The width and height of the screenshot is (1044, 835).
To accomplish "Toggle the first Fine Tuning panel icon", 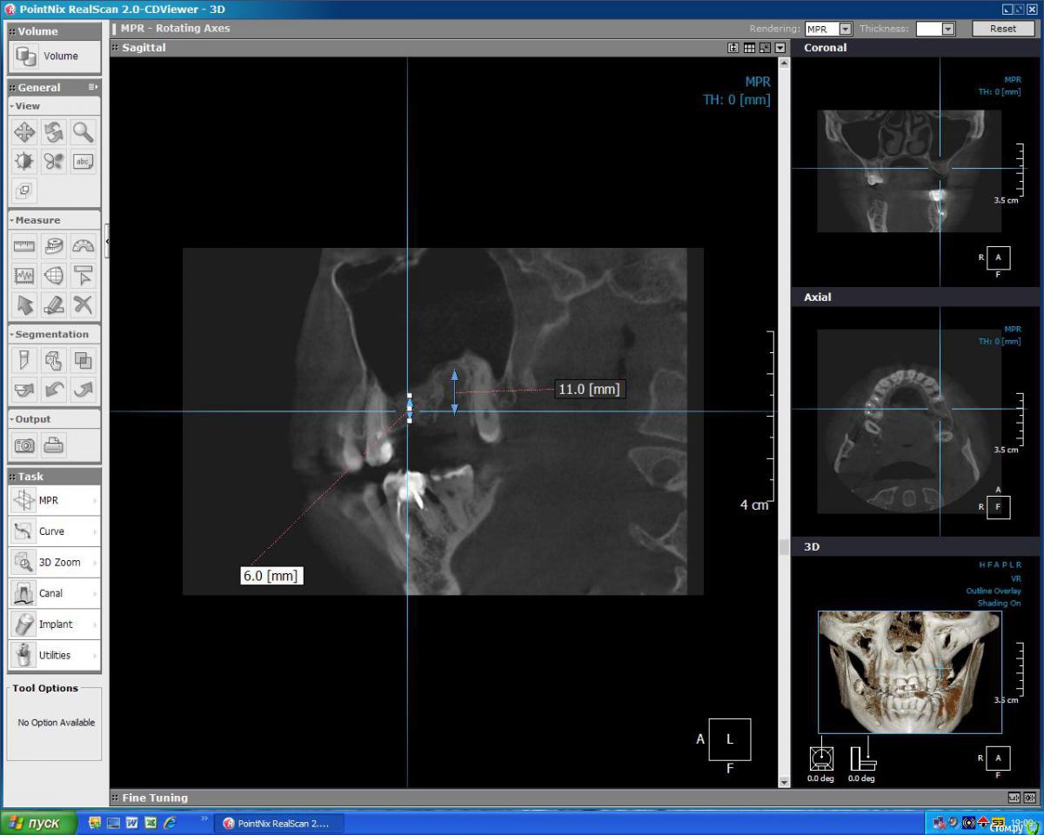I will click(x=1014, y=798).
